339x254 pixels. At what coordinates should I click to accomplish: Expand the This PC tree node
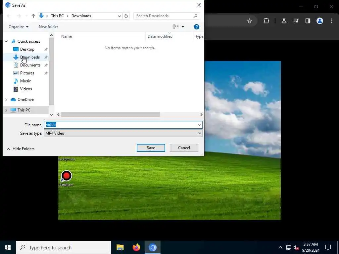6,110
